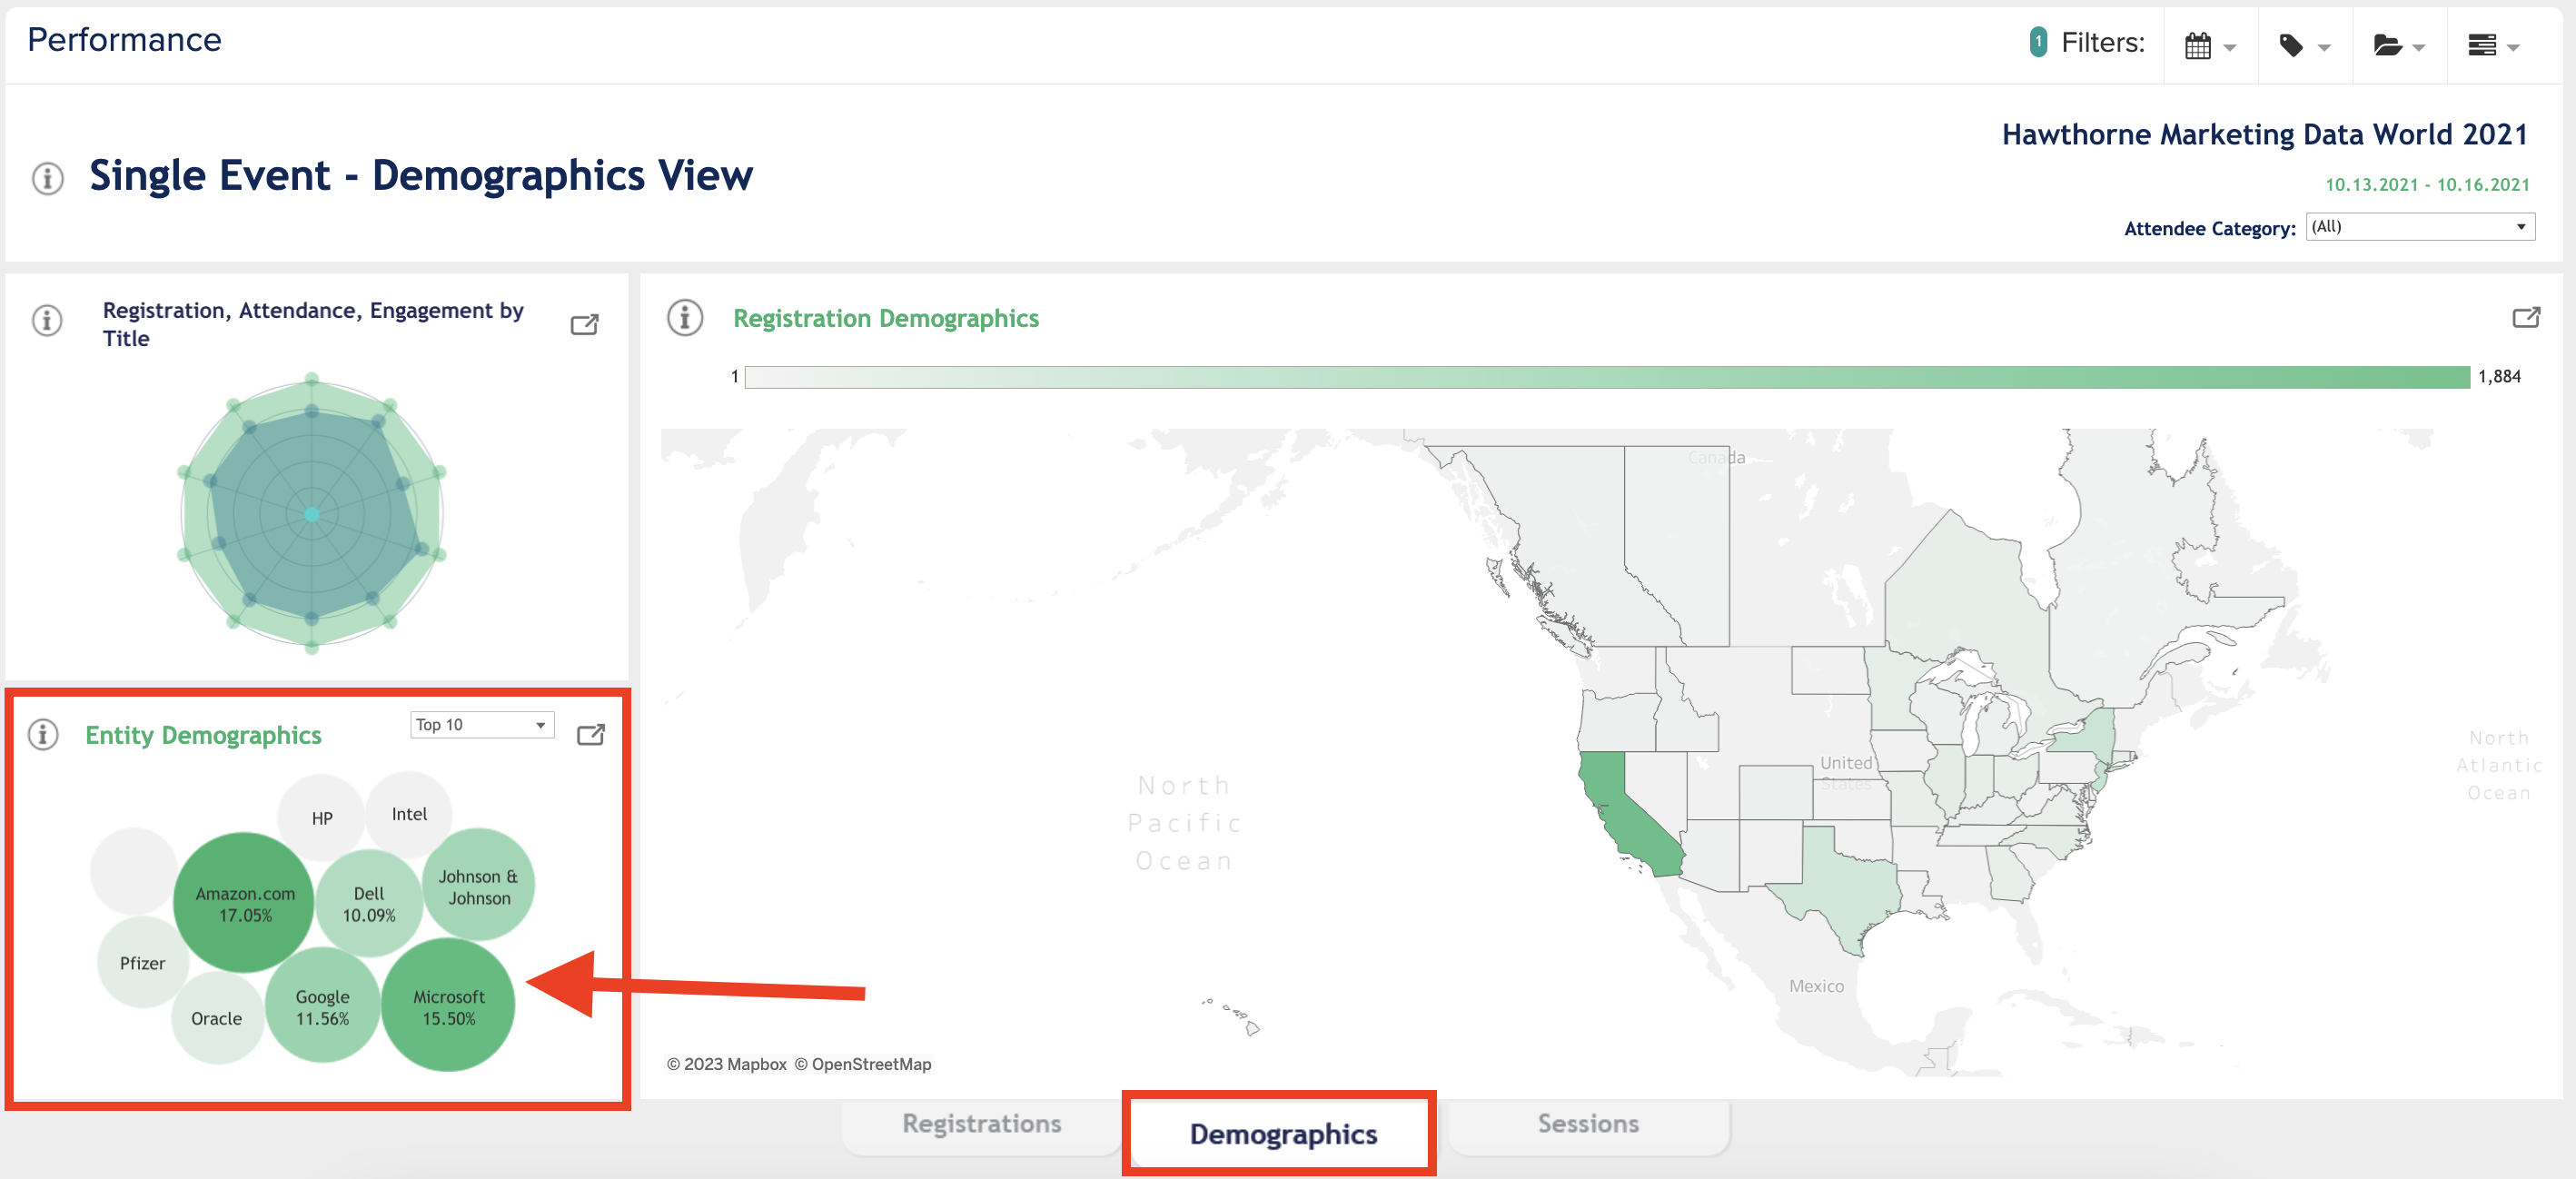This screenshot has height=1179, width=2576.
Task: Click California on the map
Action: click(x=1625, y=815)
